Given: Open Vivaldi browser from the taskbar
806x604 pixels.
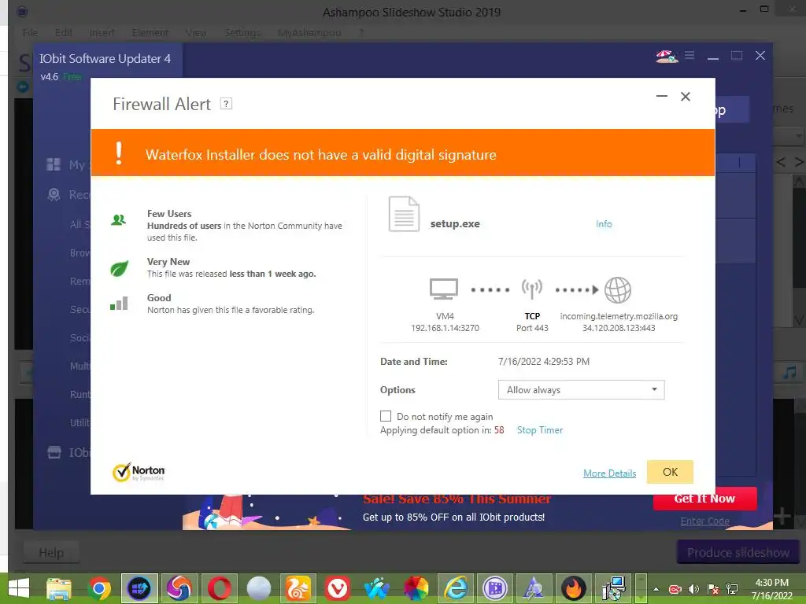Looking at the screenshot, I should (x=337, y=588).
